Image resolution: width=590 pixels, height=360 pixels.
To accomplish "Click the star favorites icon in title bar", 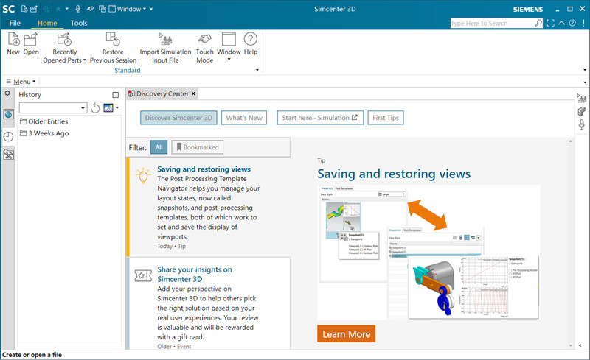I will coord(58,9).
